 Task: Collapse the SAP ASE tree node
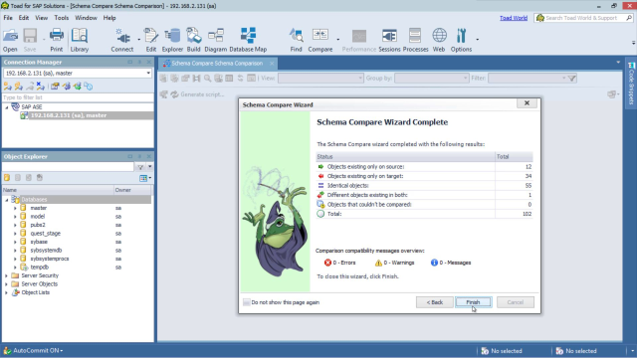(7, 107)
